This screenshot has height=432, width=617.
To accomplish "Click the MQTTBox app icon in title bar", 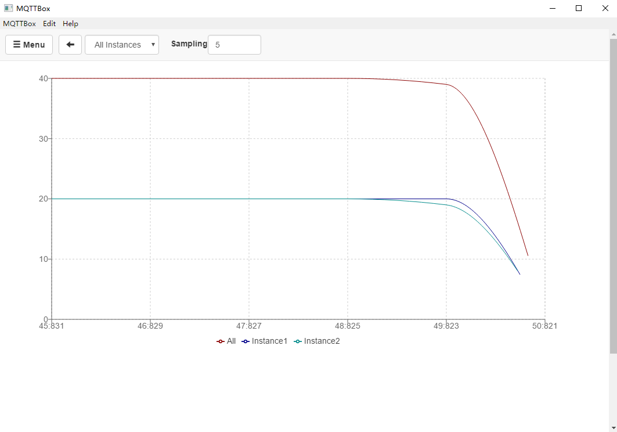I will pos(8,8).
